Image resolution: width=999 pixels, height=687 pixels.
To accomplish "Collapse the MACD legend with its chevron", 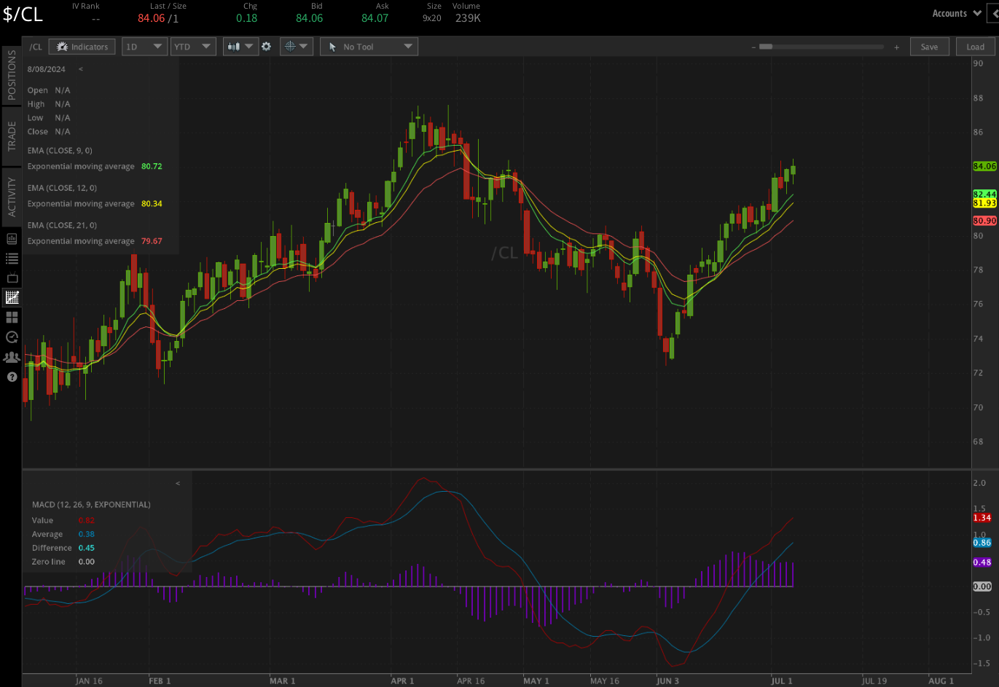I will 177,483.
